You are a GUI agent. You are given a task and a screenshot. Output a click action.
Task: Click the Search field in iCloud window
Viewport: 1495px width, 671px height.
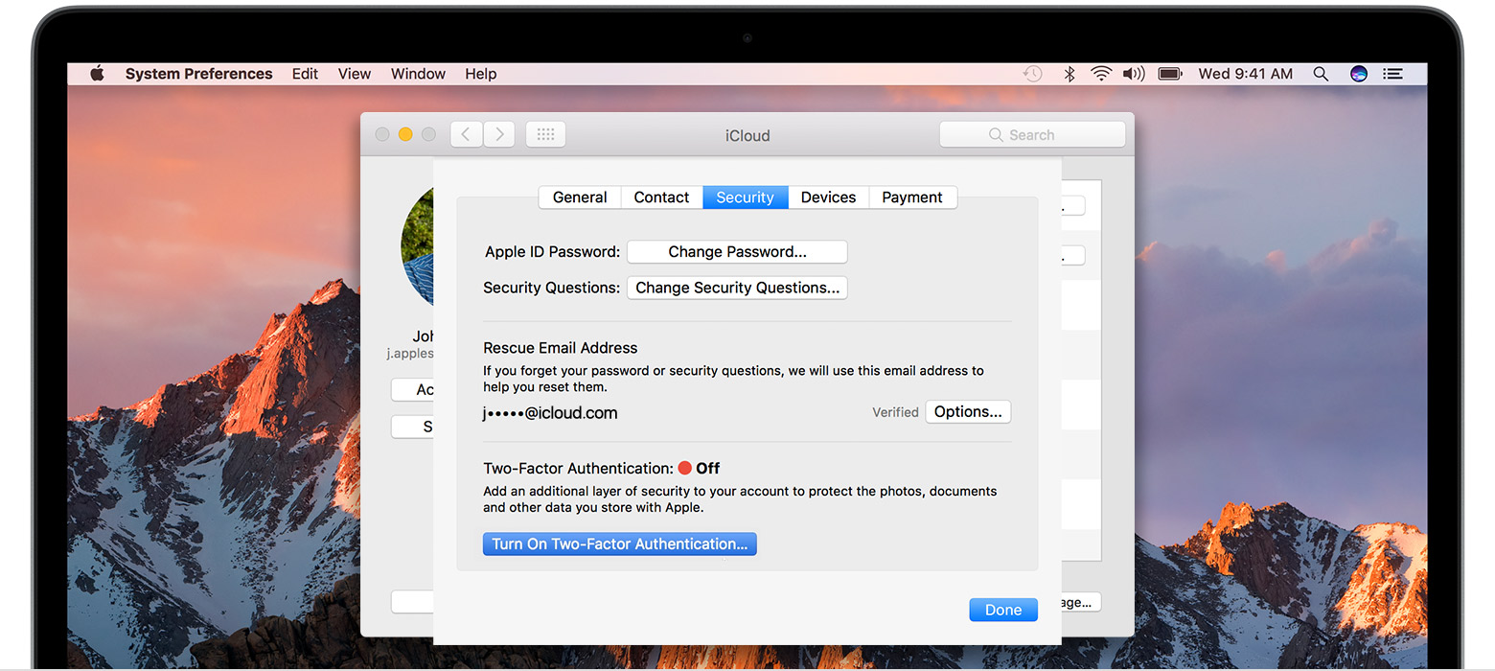[x=1032, y=135]
